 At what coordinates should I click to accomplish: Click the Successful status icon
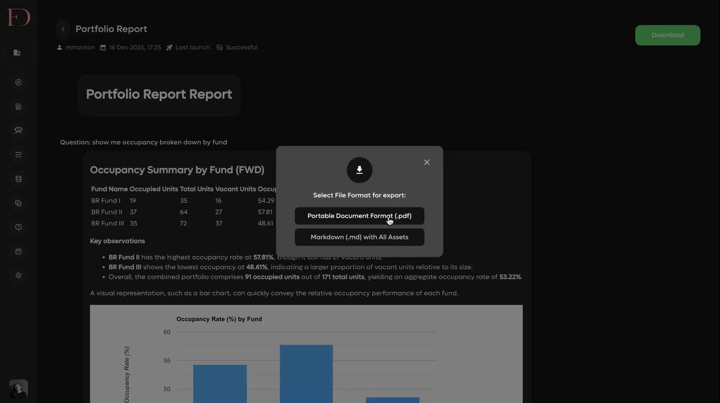(x=220, y=48)
